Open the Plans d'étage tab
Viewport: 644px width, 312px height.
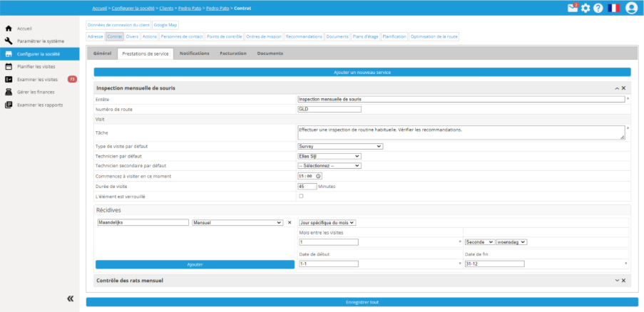(x=366, y=36)
